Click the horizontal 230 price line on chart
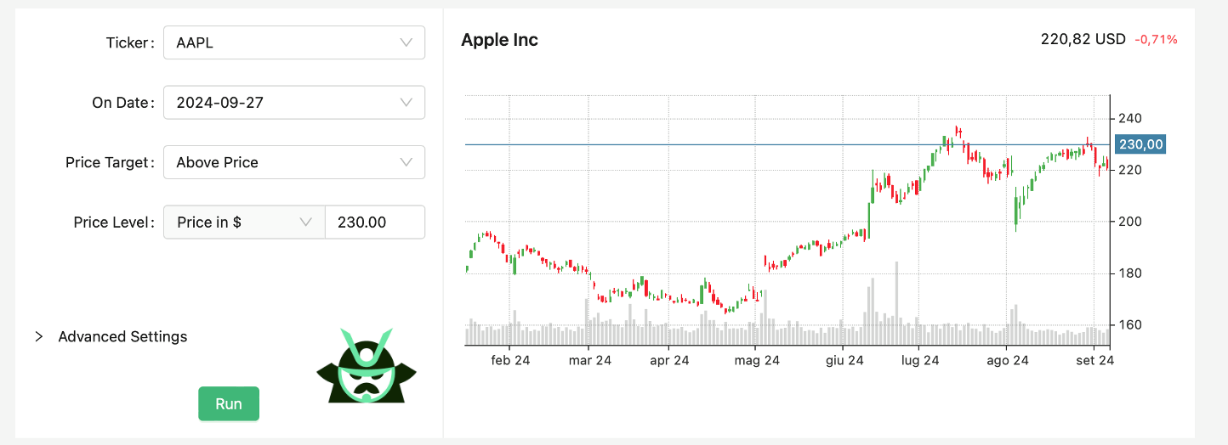This screenshot has height=445, width=1228. 680,144
